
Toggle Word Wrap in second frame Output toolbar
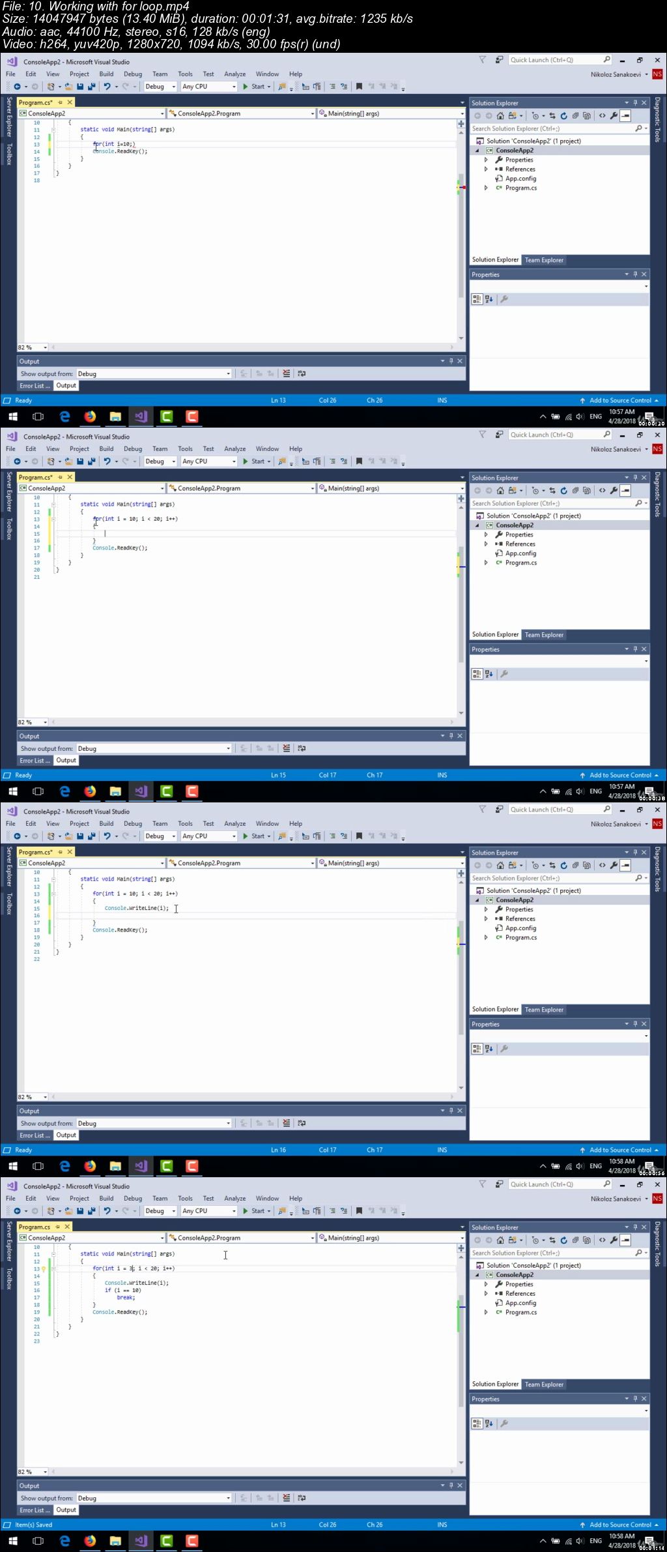[x=302, y=748]
